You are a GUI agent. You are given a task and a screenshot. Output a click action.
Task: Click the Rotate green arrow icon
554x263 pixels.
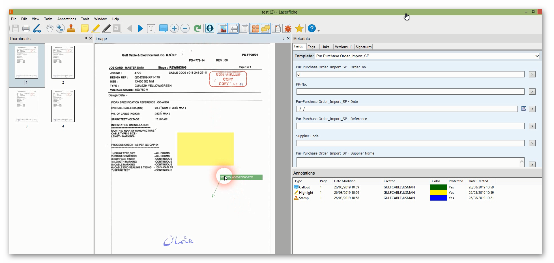[197, 29]
